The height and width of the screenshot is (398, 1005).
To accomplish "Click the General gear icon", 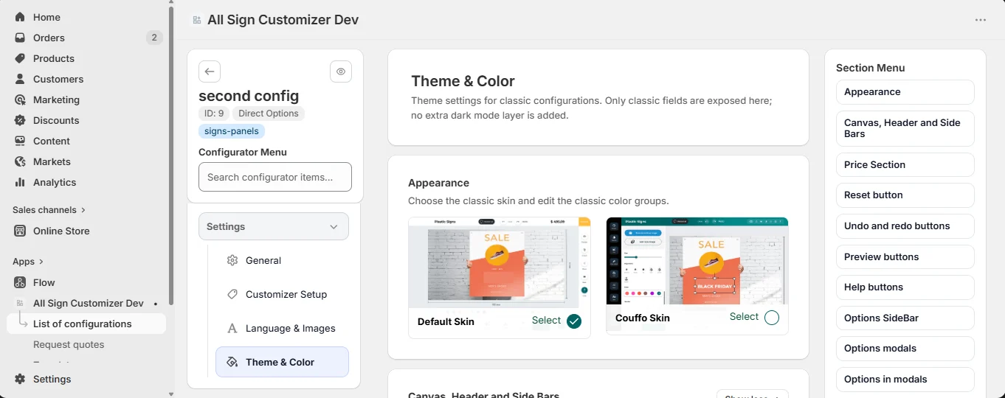I will (x=232, y=260).
